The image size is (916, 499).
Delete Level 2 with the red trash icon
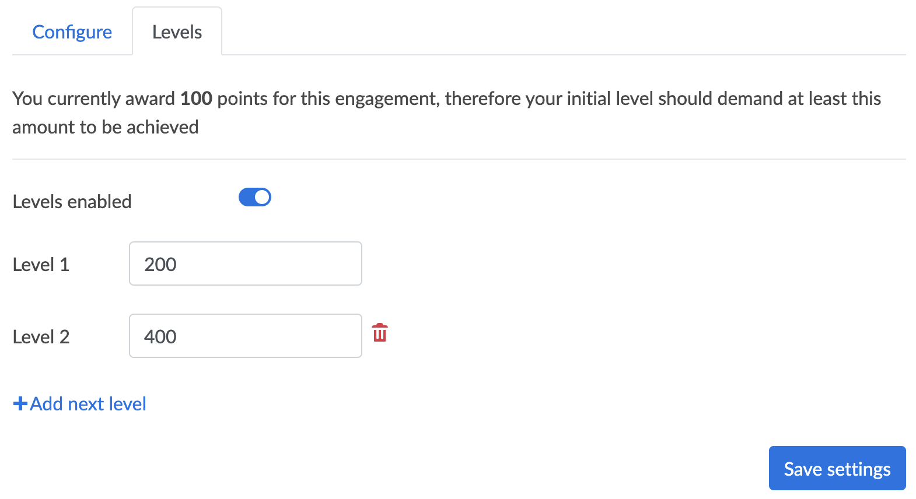click(380, 332)
